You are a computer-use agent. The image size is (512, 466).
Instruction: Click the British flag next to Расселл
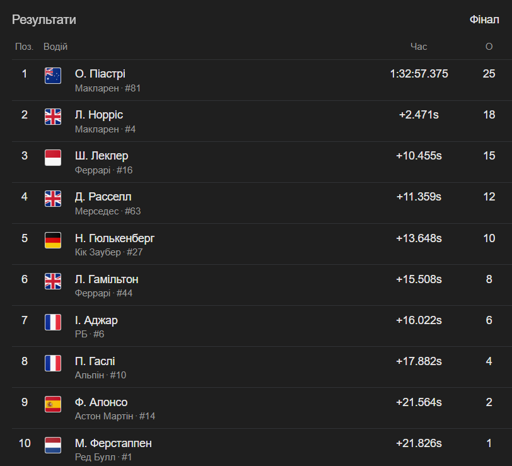tap(53, 199)
